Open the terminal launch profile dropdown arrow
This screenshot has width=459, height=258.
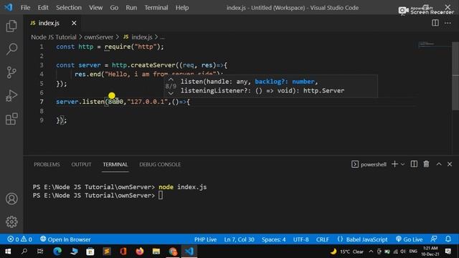tap(402, 164)
